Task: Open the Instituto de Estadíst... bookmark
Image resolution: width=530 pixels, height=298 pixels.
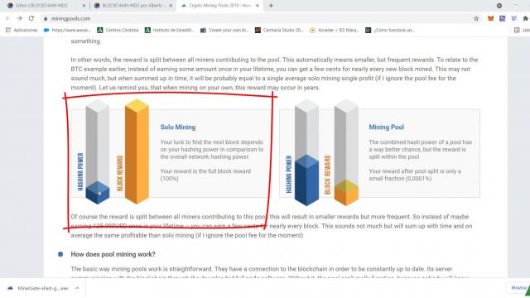Action: coord(170,30)
